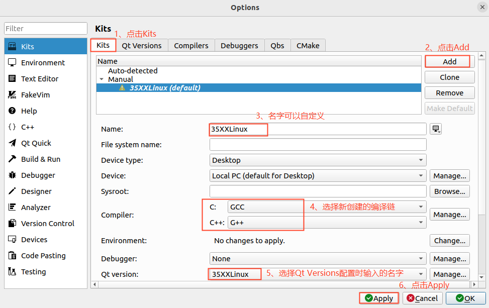489x308 pixels.
Task: Collapse the Manual tree group
Action: 102,79
